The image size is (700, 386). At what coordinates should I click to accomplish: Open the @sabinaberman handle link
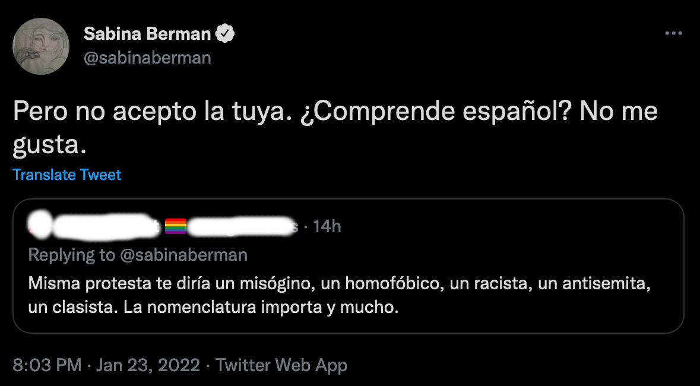(x=148, y=57)
